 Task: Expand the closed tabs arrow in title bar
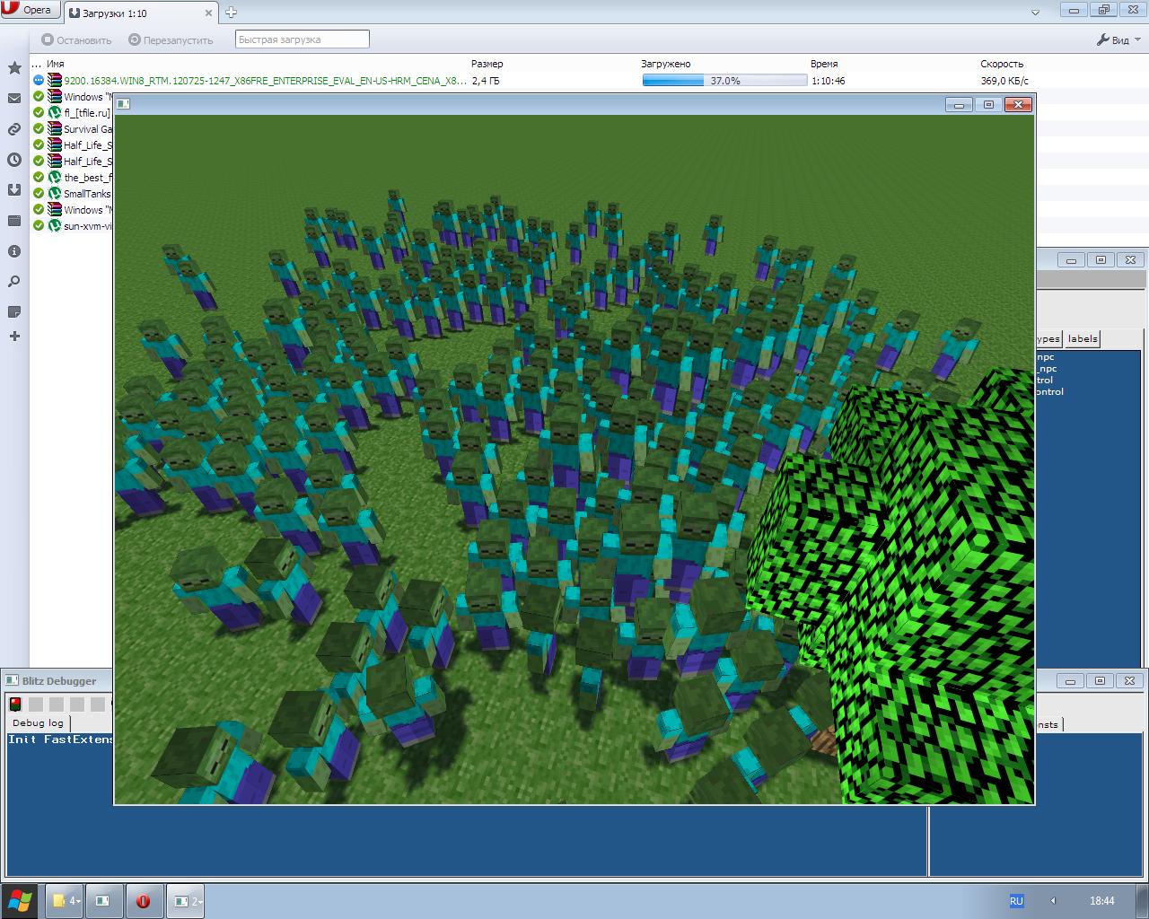click(x=1036, y=13)
